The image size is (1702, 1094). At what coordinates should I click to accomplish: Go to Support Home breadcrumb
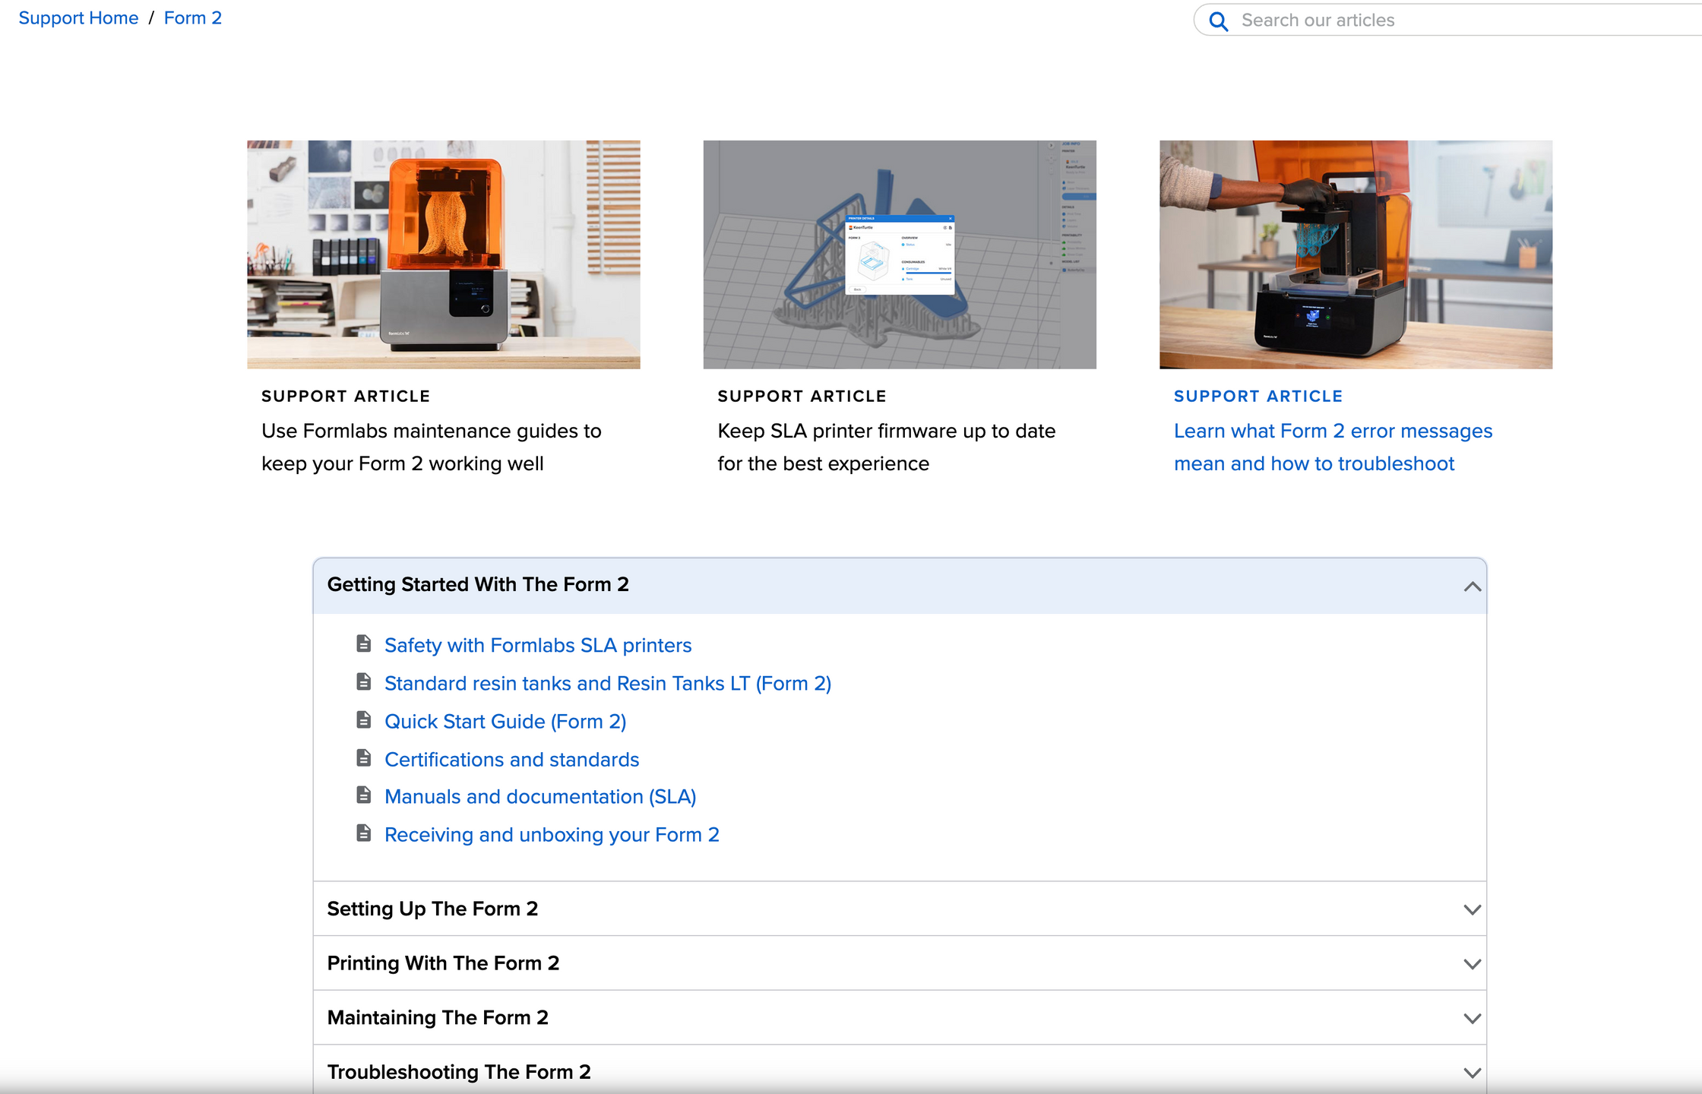tap(78, 18)
